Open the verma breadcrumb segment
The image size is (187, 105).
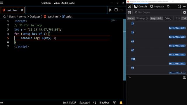22,17
